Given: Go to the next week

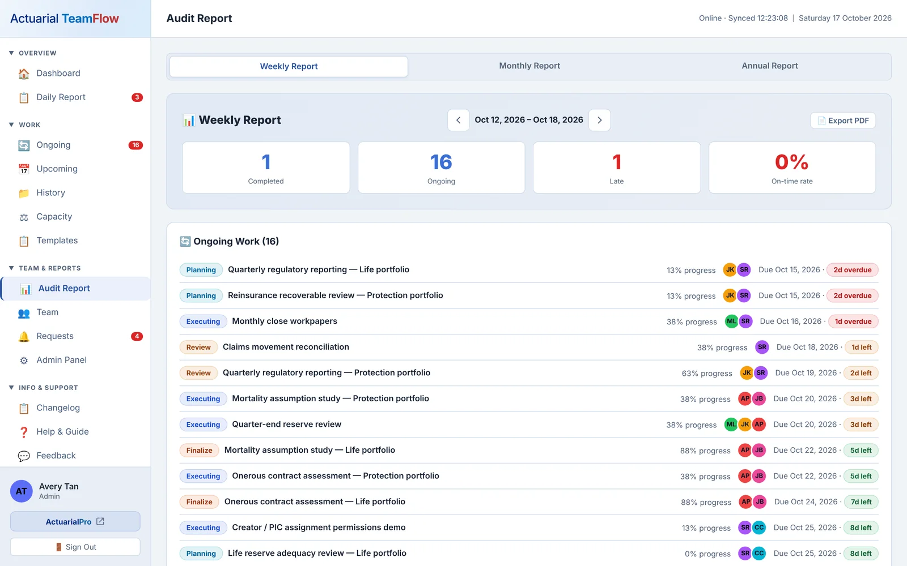Looking at the screenshot, I should (600, 120).
